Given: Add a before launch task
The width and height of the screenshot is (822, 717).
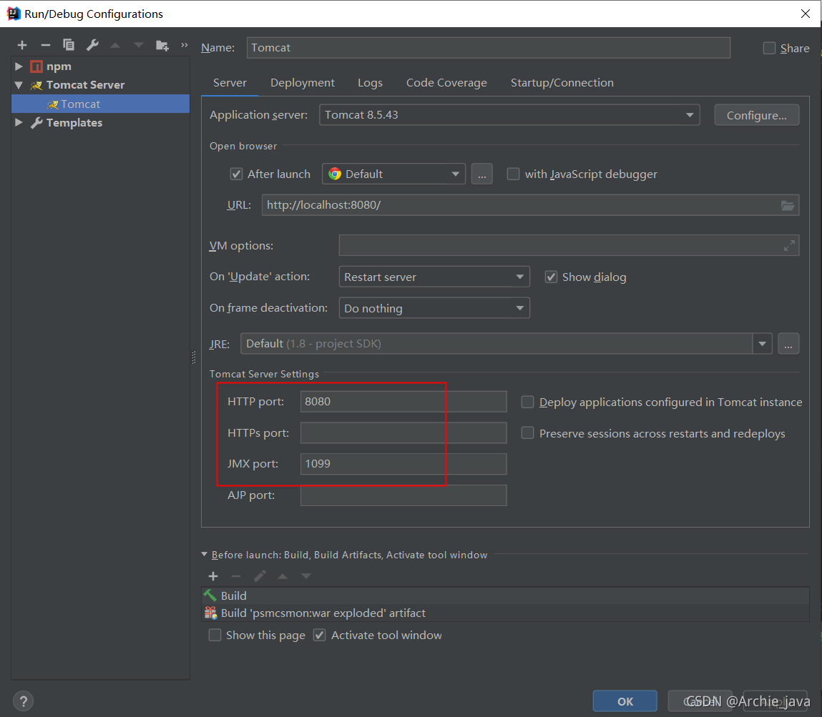Looking at the screenshot, I should [213, 576].
